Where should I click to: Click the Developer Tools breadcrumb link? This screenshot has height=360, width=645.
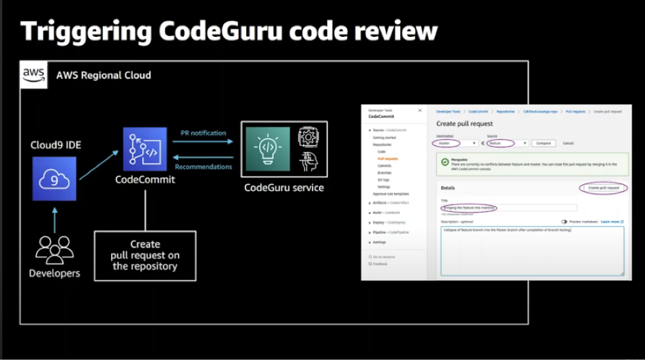point(449,112)
